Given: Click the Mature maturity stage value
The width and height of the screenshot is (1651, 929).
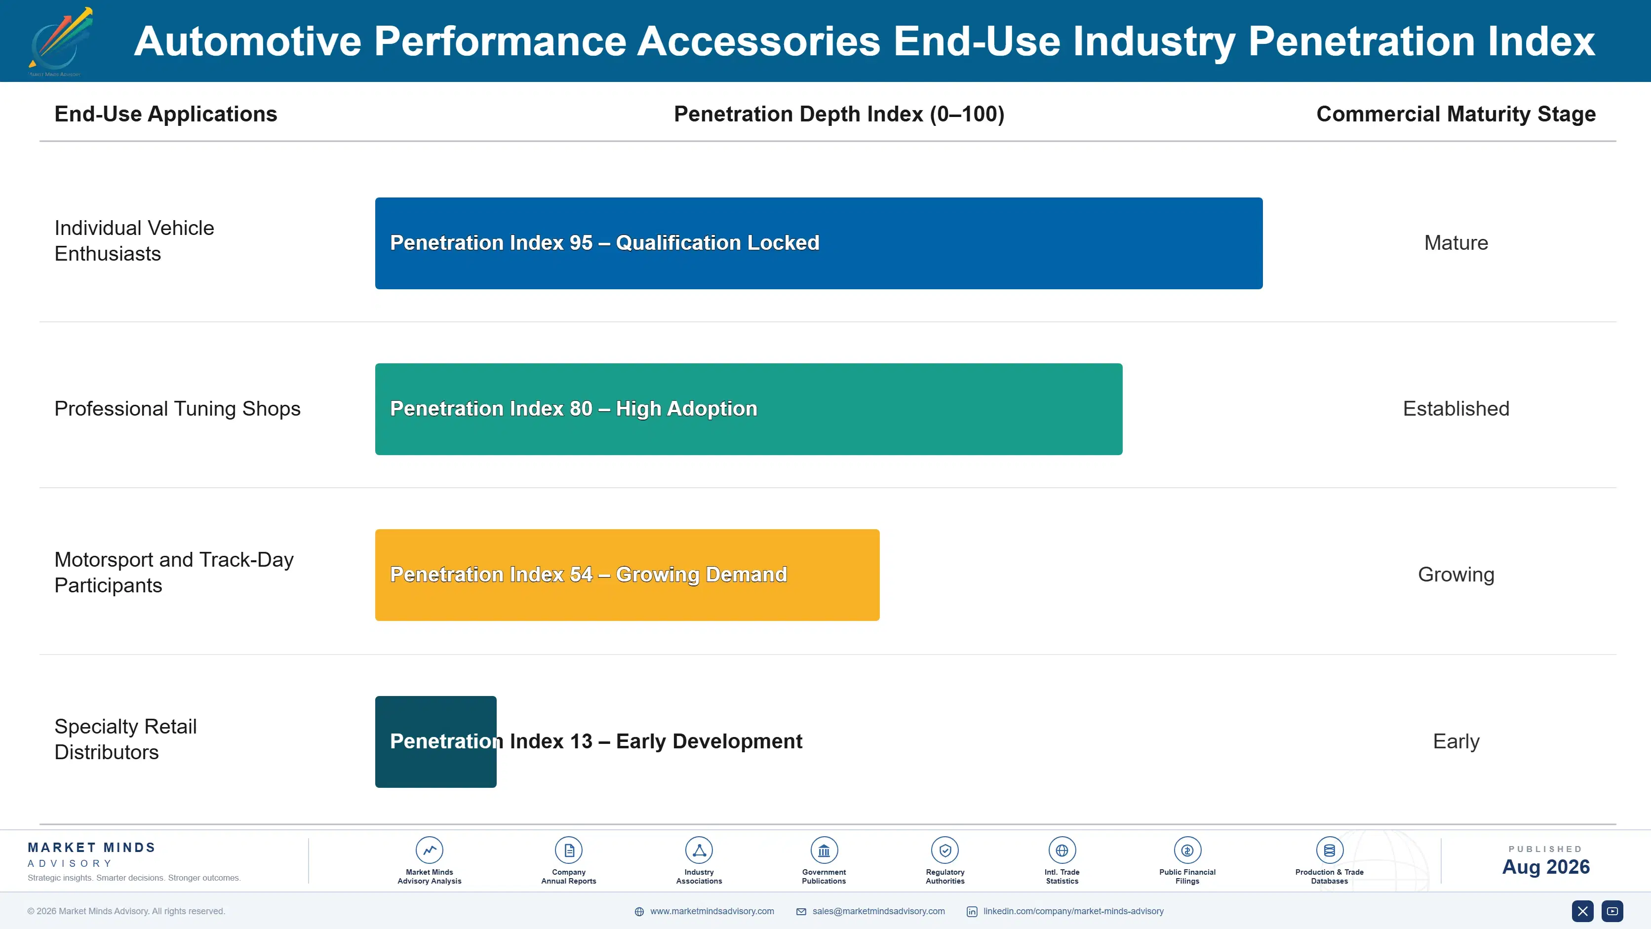Looking at the screenshot, I should click(1455, 243).
